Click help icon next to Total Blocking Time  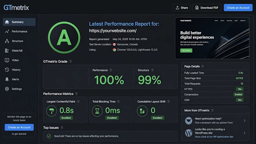pos(118,102)
